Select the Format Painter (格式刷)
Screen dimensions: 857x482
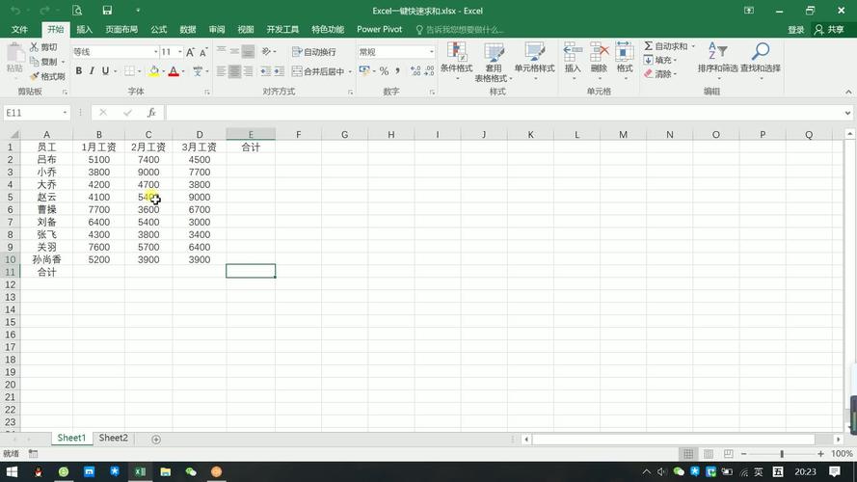47,76
